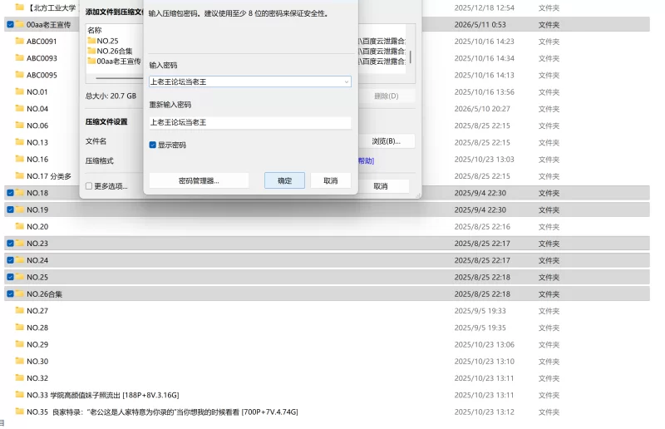Click the ABC0095 folder icon

click(x=19, y=75)
